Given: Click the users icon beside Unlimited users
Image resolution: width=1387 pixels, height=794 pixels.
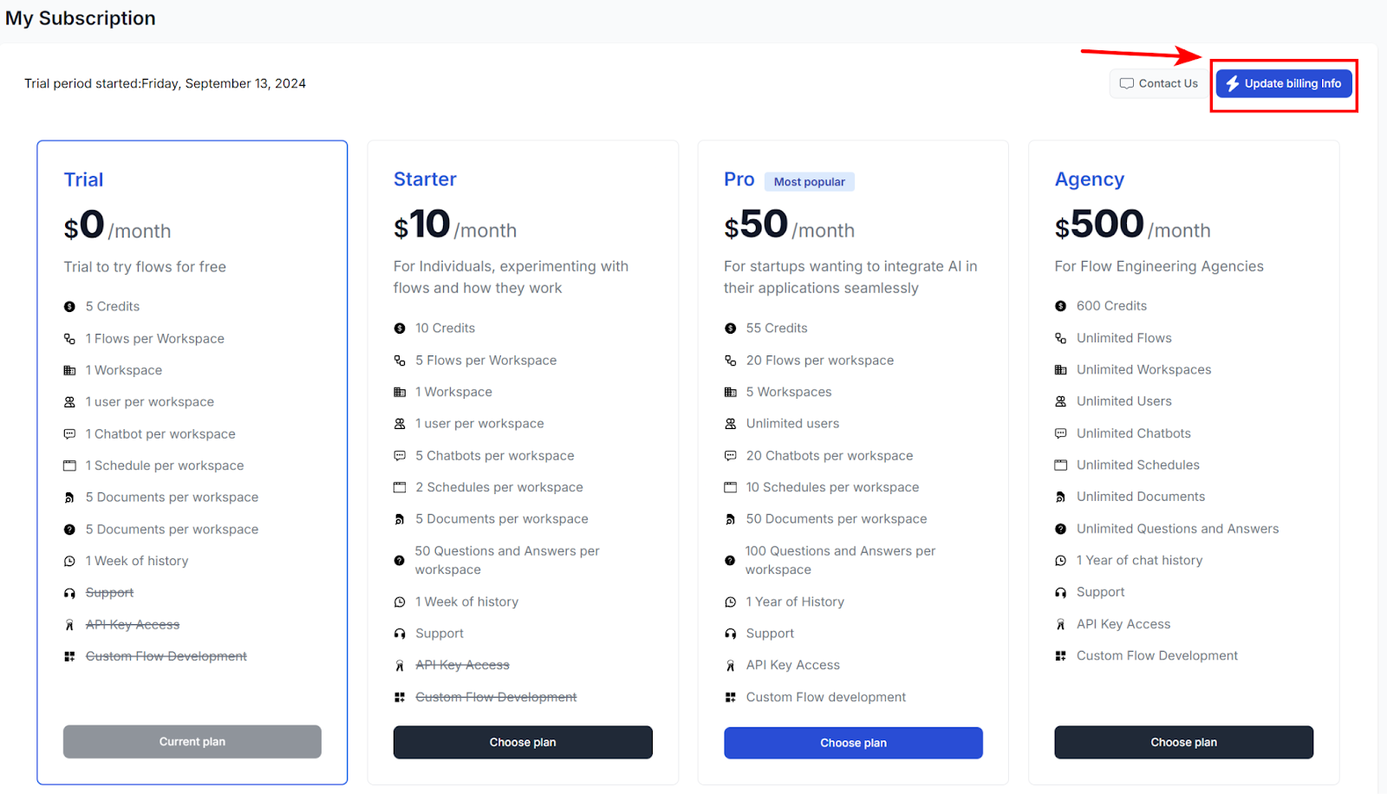Looking at the screenshot, I should pyautogui.click(x=730, y=424).
